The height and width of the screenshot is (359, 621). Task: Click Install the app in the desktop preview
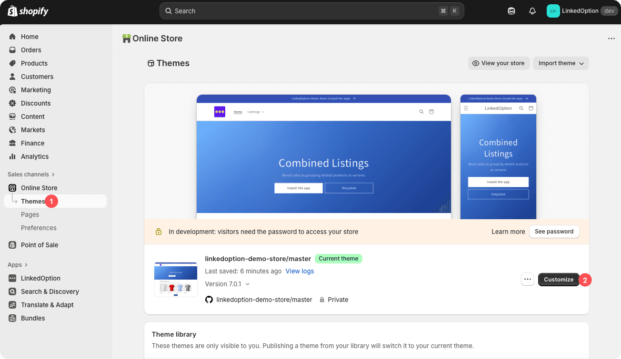299,188
